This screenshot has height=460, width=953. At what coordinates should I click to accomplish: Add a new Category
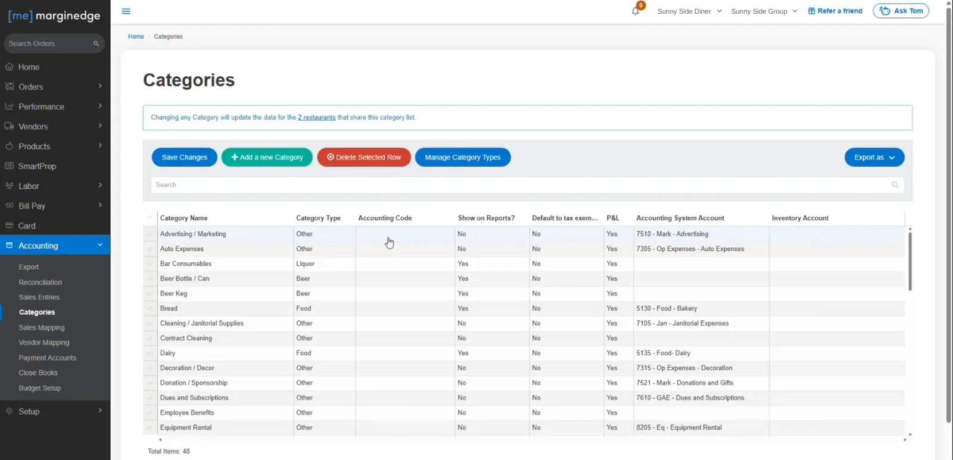pyautogui.click(x=267, y=157)
